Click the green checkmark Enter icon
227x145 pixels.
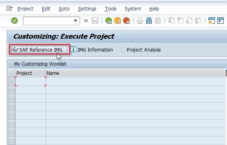14,21
